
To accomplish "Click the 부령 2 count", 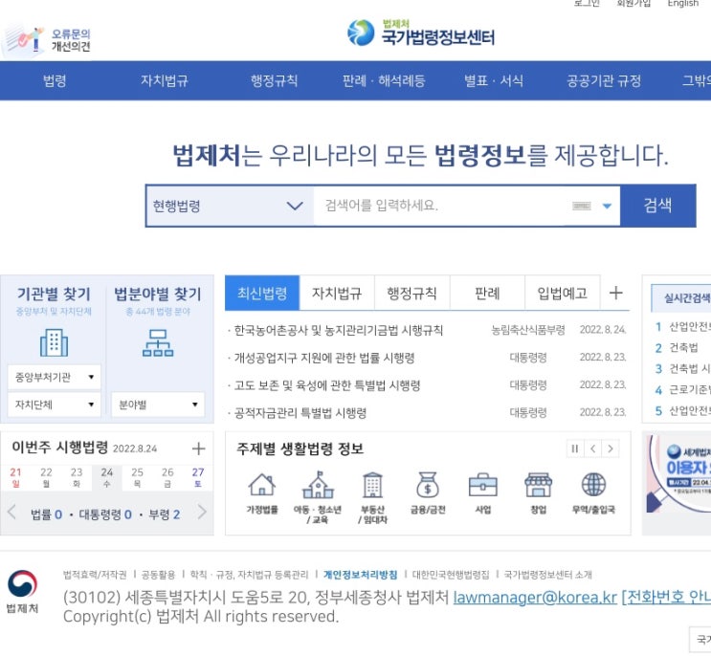I will point(165,514).
